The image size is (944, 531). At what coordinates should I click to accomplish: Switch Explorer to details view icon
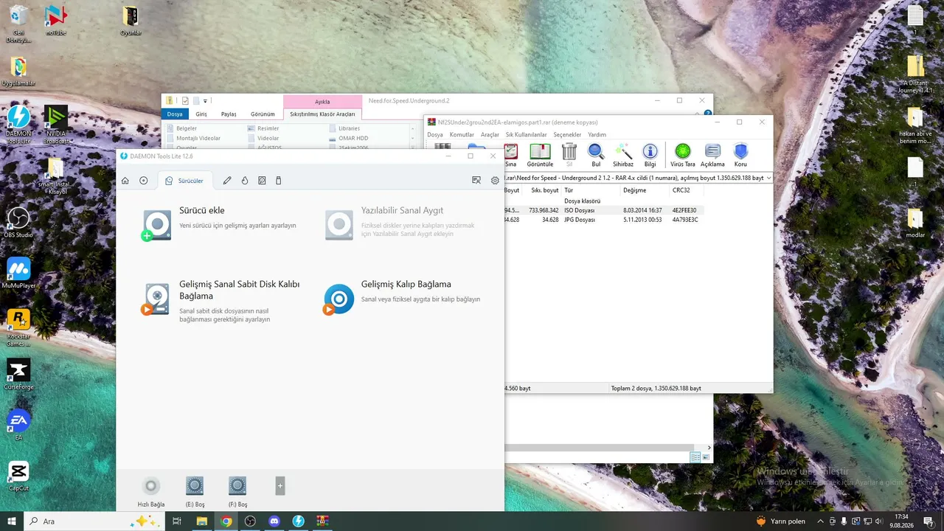[695, 457]
